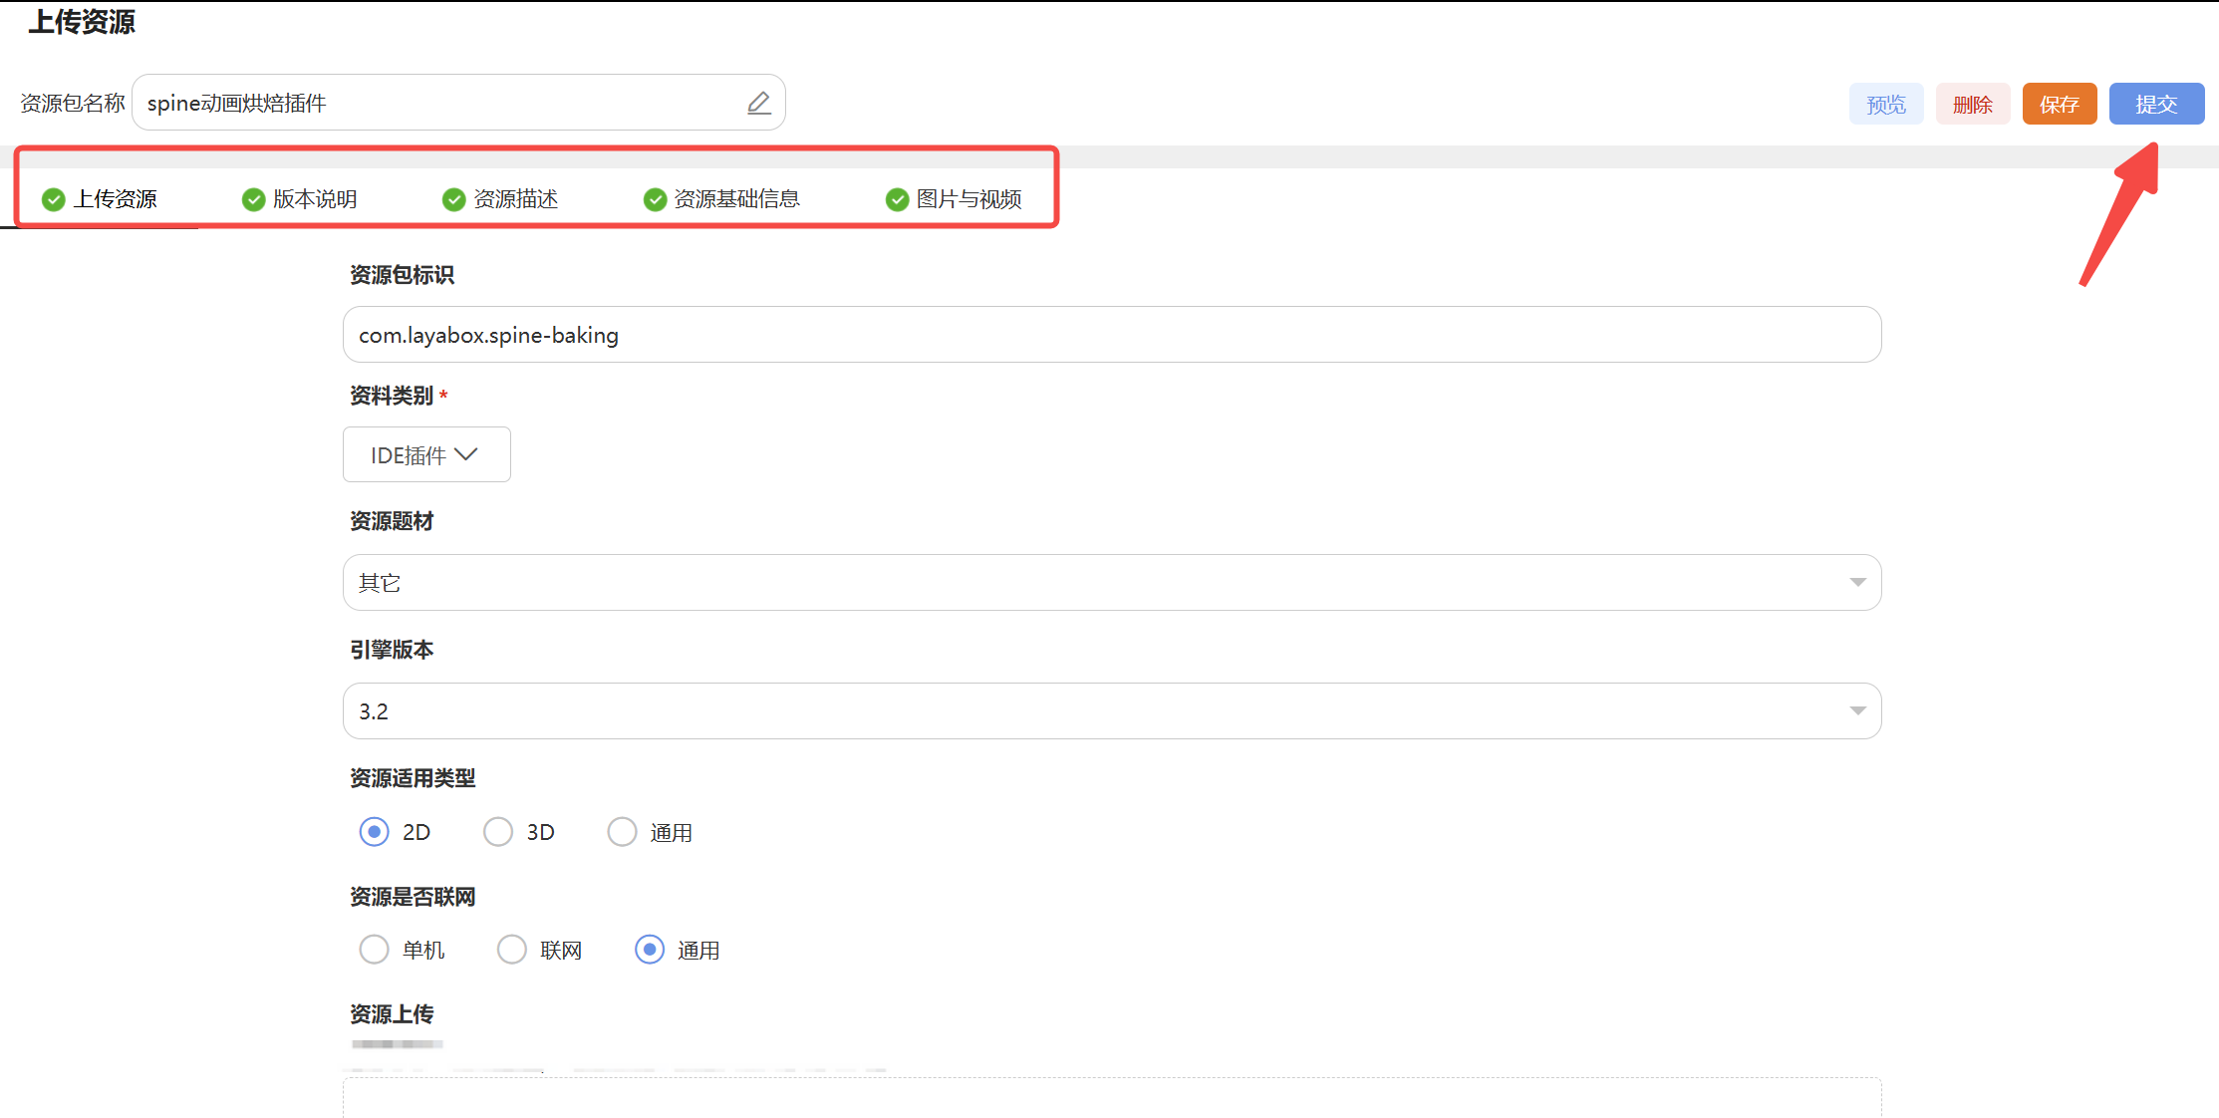Click green check icon next to 资源基础信息
2219x1118 pixels.
(x=655, y=199)
